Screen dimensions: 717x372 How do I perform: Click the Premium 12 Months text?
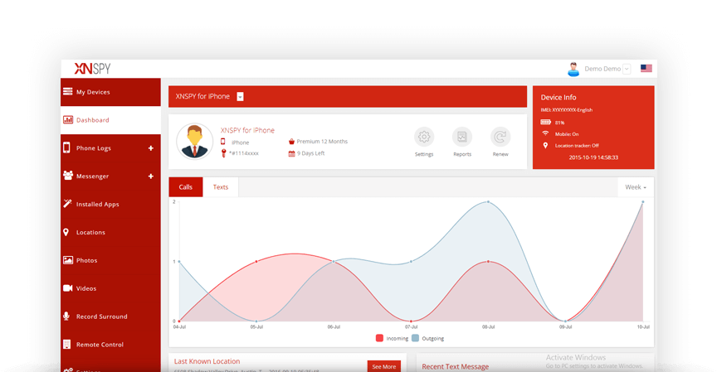pyautogui.click(x=322, y=142)
